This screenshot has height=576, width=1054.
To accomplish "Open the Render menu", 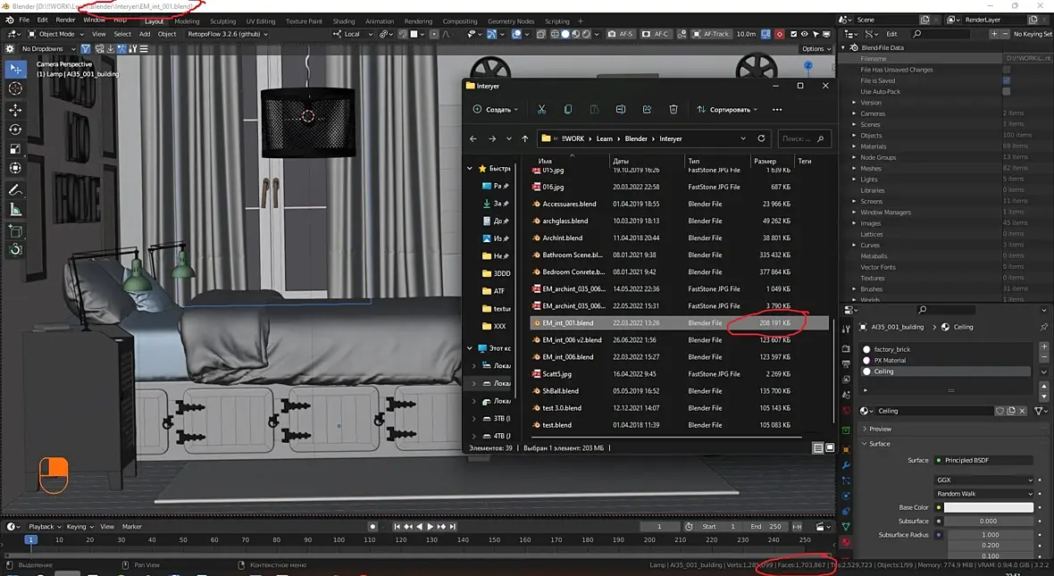I will pyautogui.click(x=65, y=20).
